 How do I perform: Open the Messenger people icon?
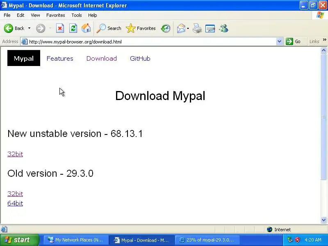pyautogui.click(x=223, y=28)
